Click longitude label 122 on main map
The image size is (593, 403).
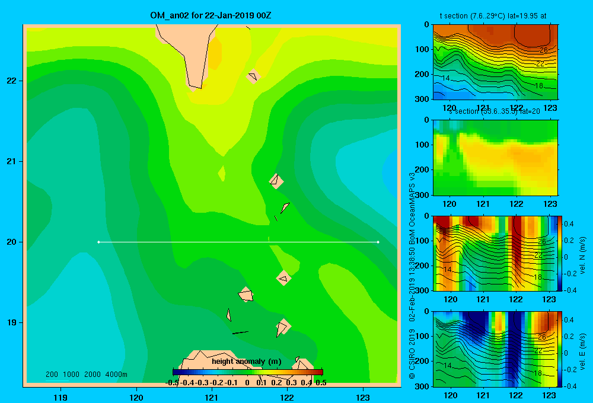tap(287, 397)
